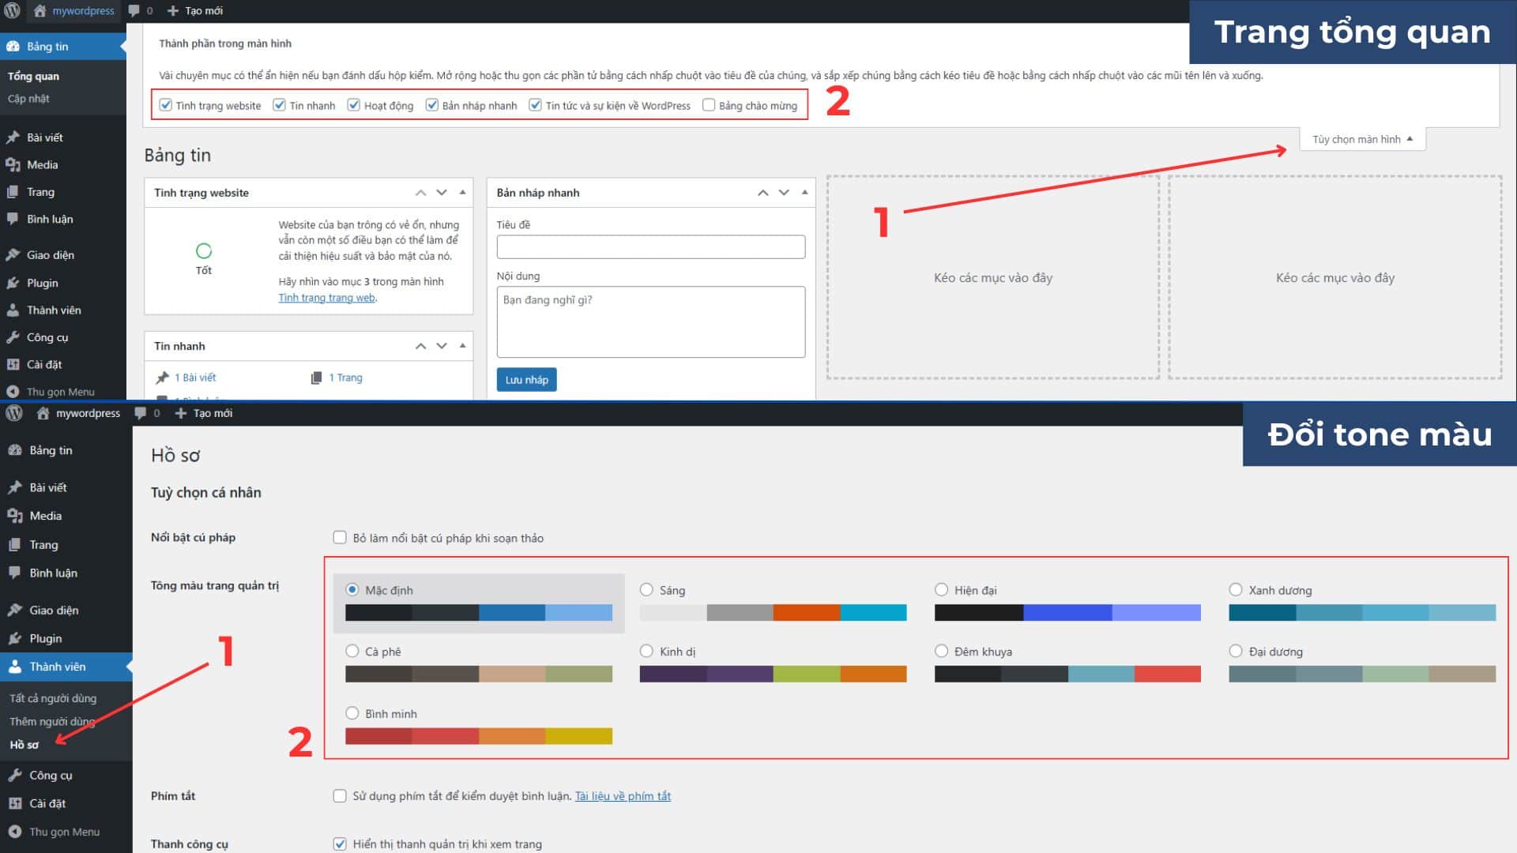1517x853 pixels.
Task: Open 'Hồ sơ' submenu item
Action: point(24,745)
